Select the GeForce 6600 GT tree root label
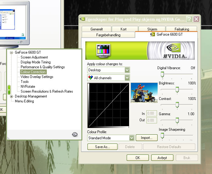The width and height of the screenshot is (212, 174). tap(28, 52)
